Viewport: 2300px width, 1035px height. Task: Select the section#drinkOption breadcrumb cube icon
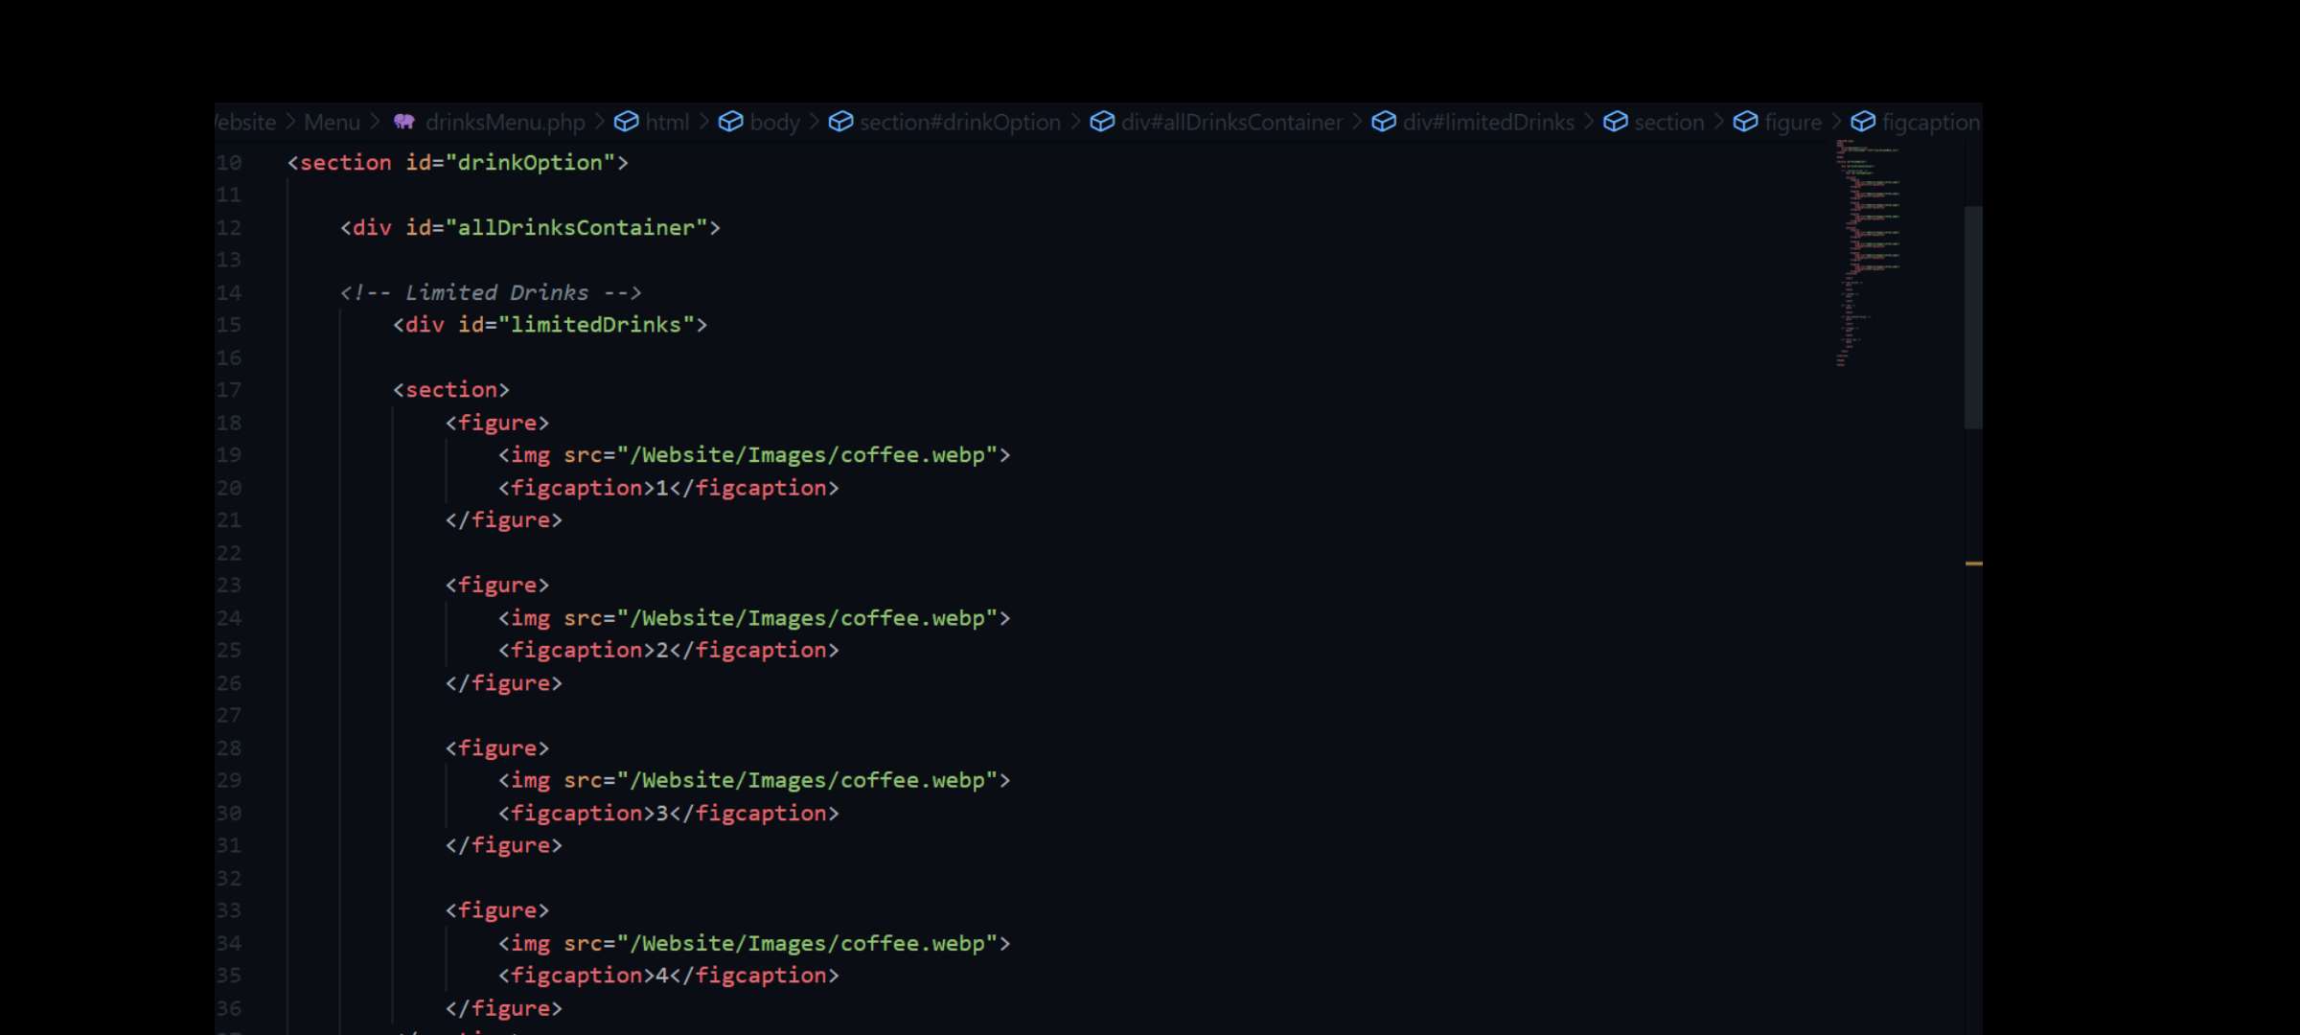(x=839, y=122)
